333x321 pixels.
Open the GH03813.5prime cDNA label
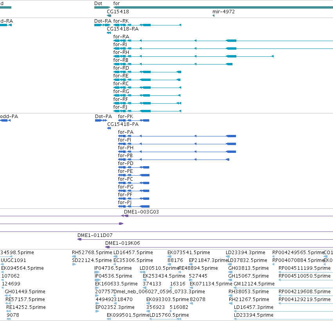[x=248, y=268]
